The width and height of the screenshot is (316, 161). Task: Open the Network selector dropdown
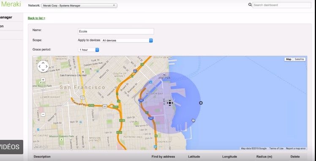click(79, 5)
